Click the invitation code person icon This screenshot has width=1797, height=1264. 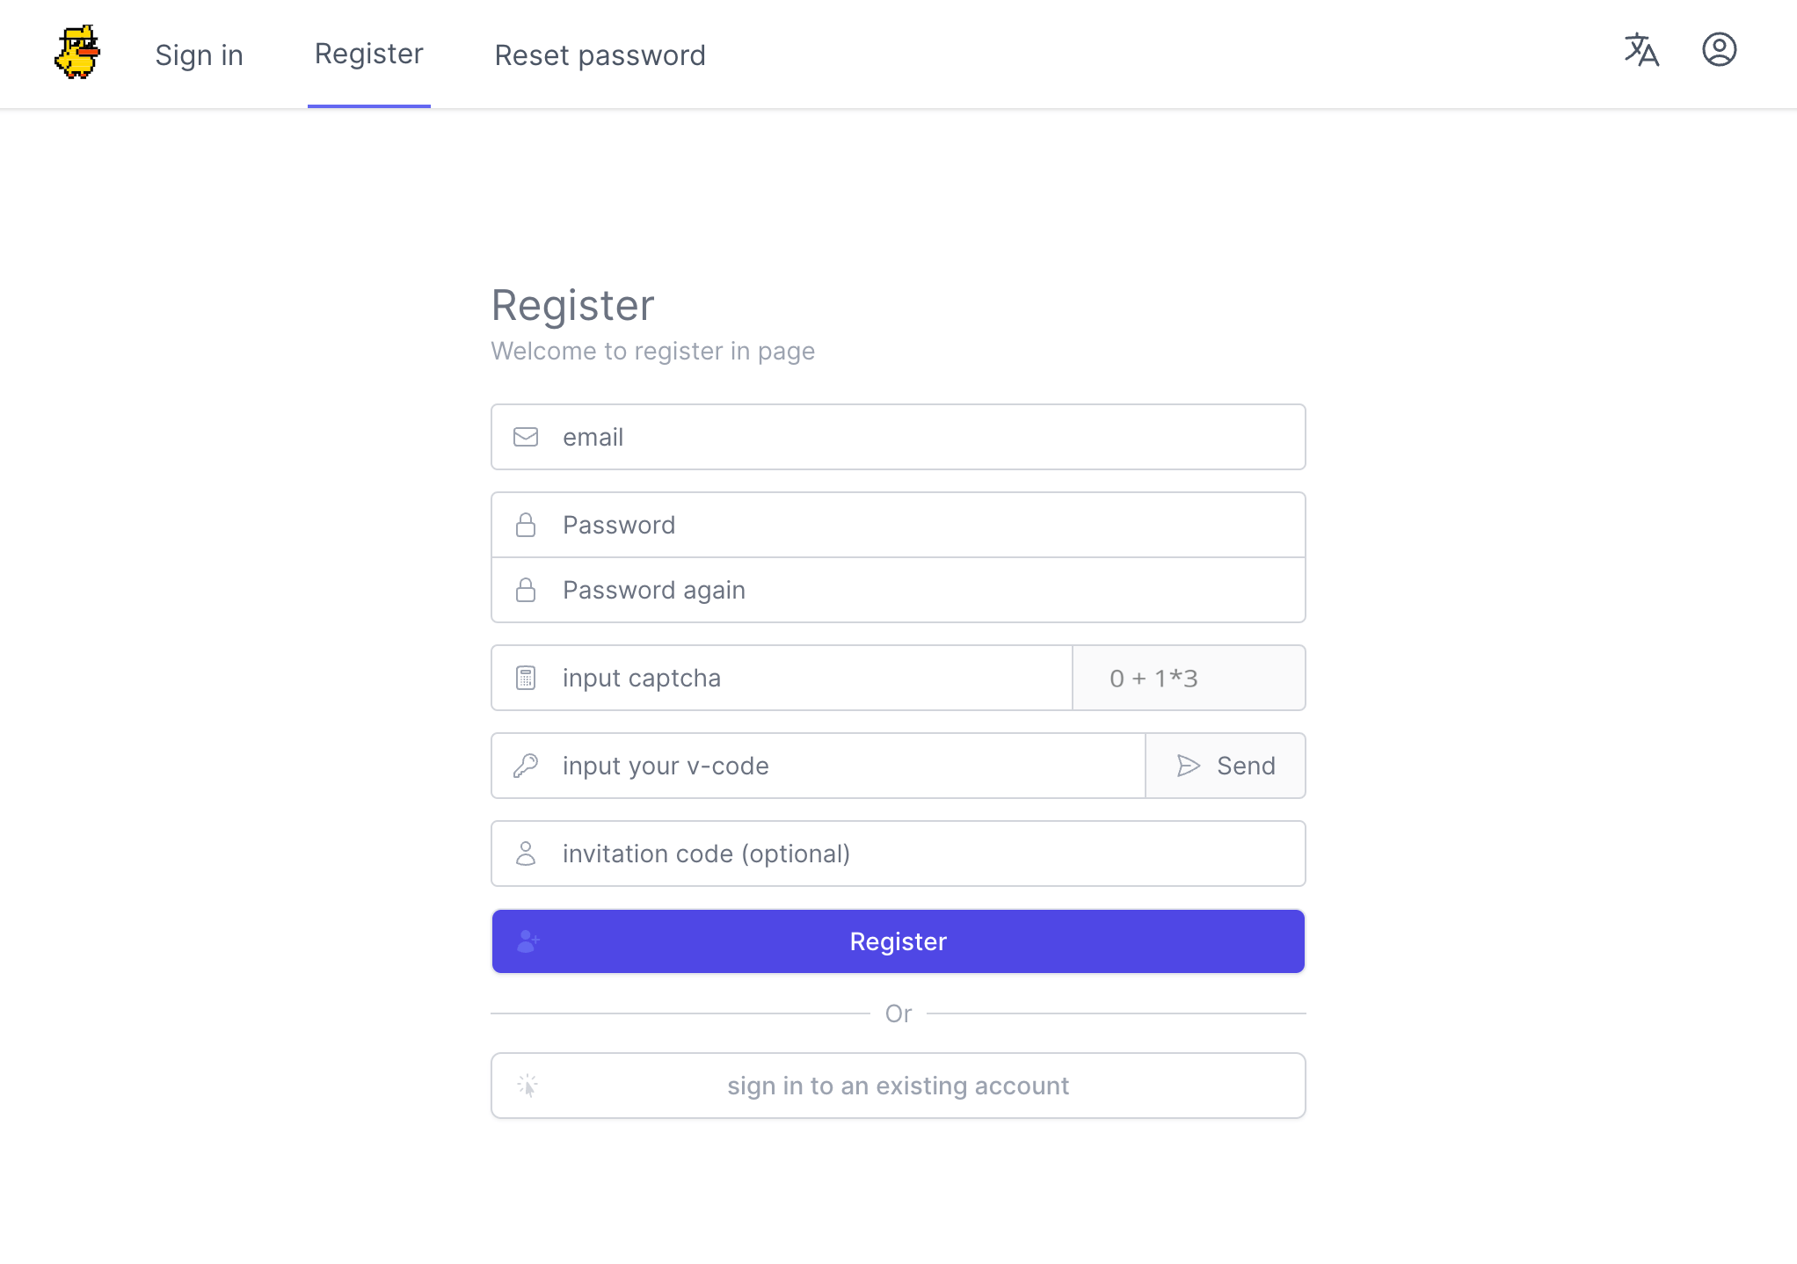coord(525,854)
